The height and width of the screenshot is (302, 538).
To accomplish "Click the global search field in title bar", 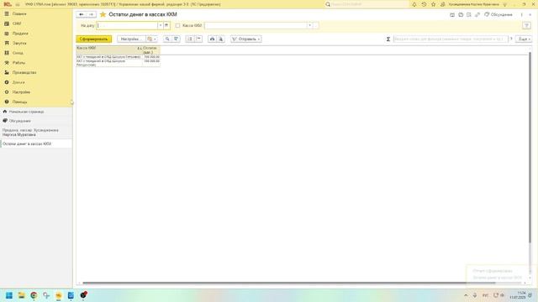I will (367, 4).
